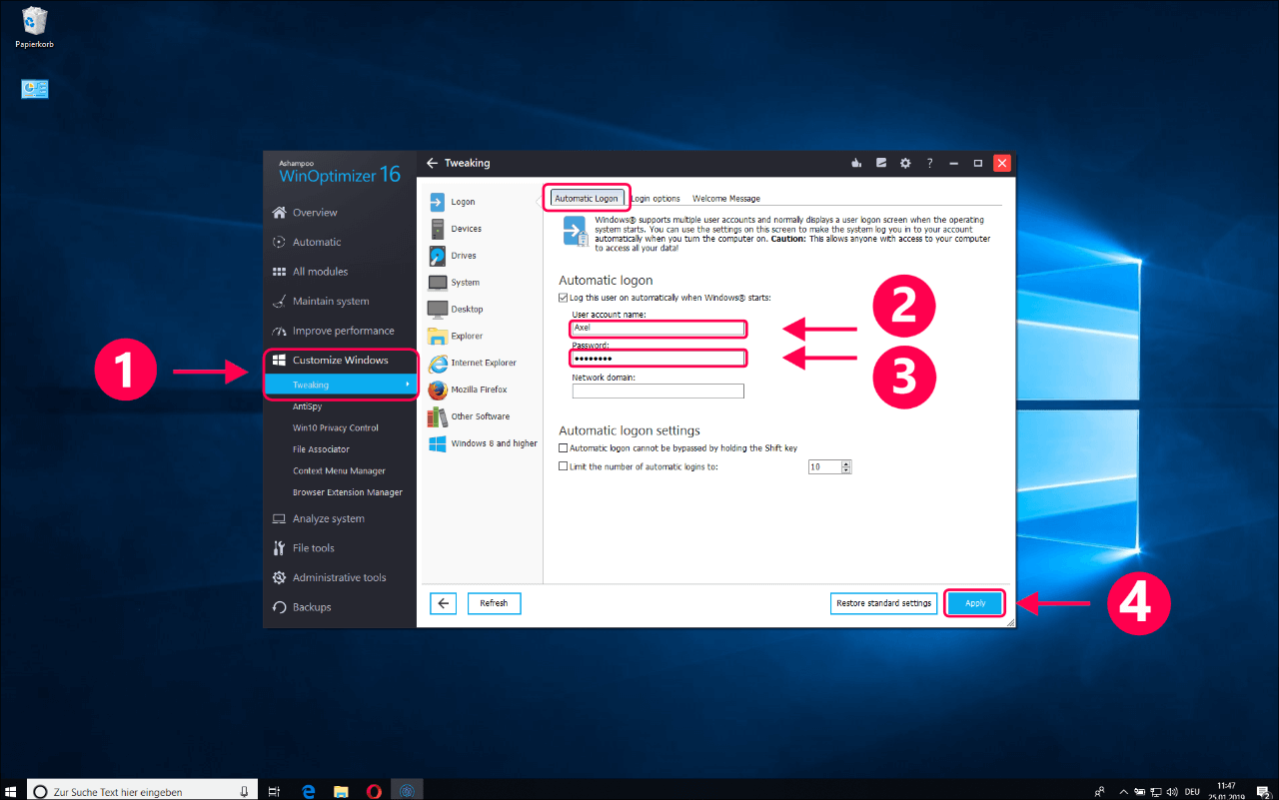Click the WinOptimizer taskbar button
The image size is (1279, 800).
pos(407,791)
